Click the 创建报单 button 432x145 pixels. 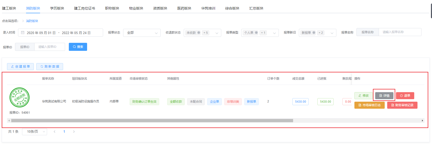point(20,67)
